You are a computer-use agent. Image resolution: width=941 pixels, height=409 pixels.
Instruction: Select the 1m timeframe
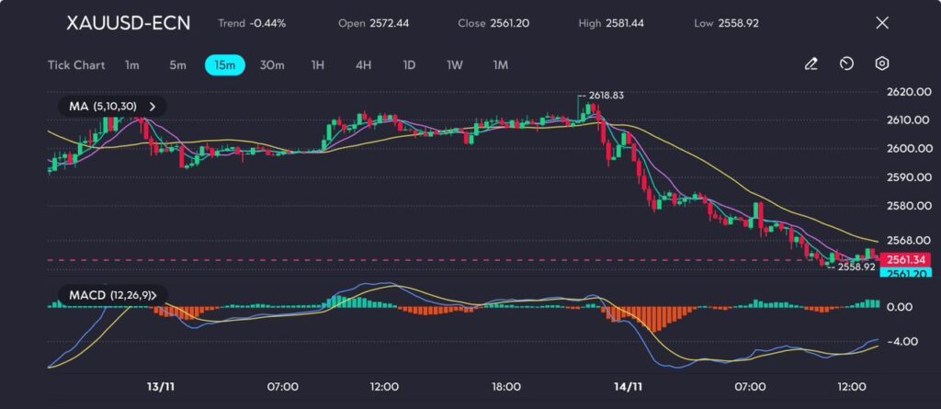tap(132, 65)
